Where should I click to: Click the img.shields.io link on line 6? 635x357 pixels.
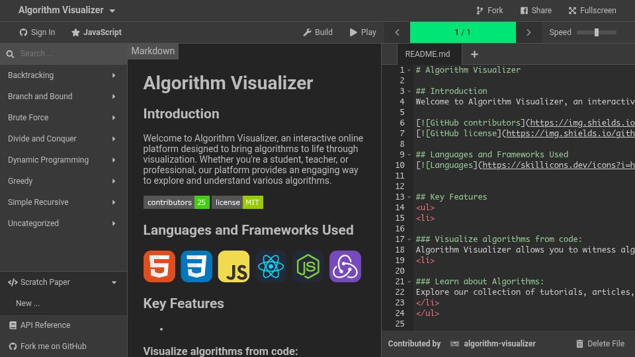(582, 123)
